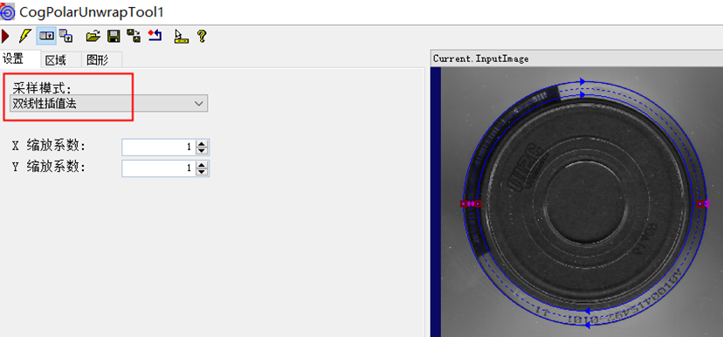723x337 pixels.
Task: Click the X 缩放系数 input field
Action: 159,147
